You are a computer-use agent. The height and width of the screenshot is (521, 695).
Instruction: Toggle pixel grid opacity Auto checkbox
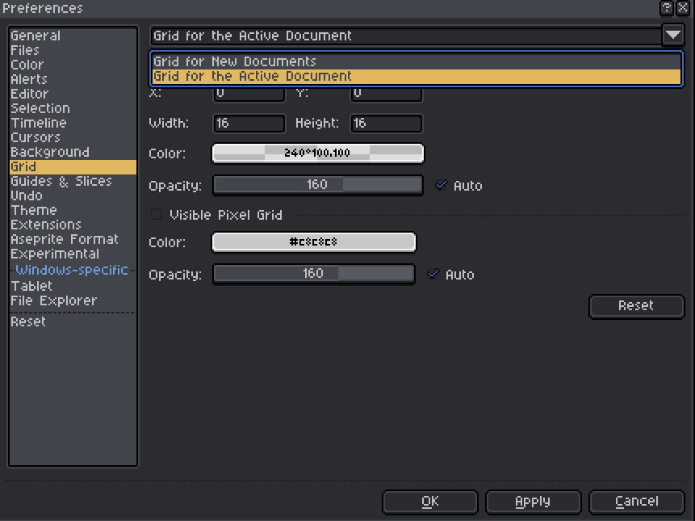pos(433,274)
